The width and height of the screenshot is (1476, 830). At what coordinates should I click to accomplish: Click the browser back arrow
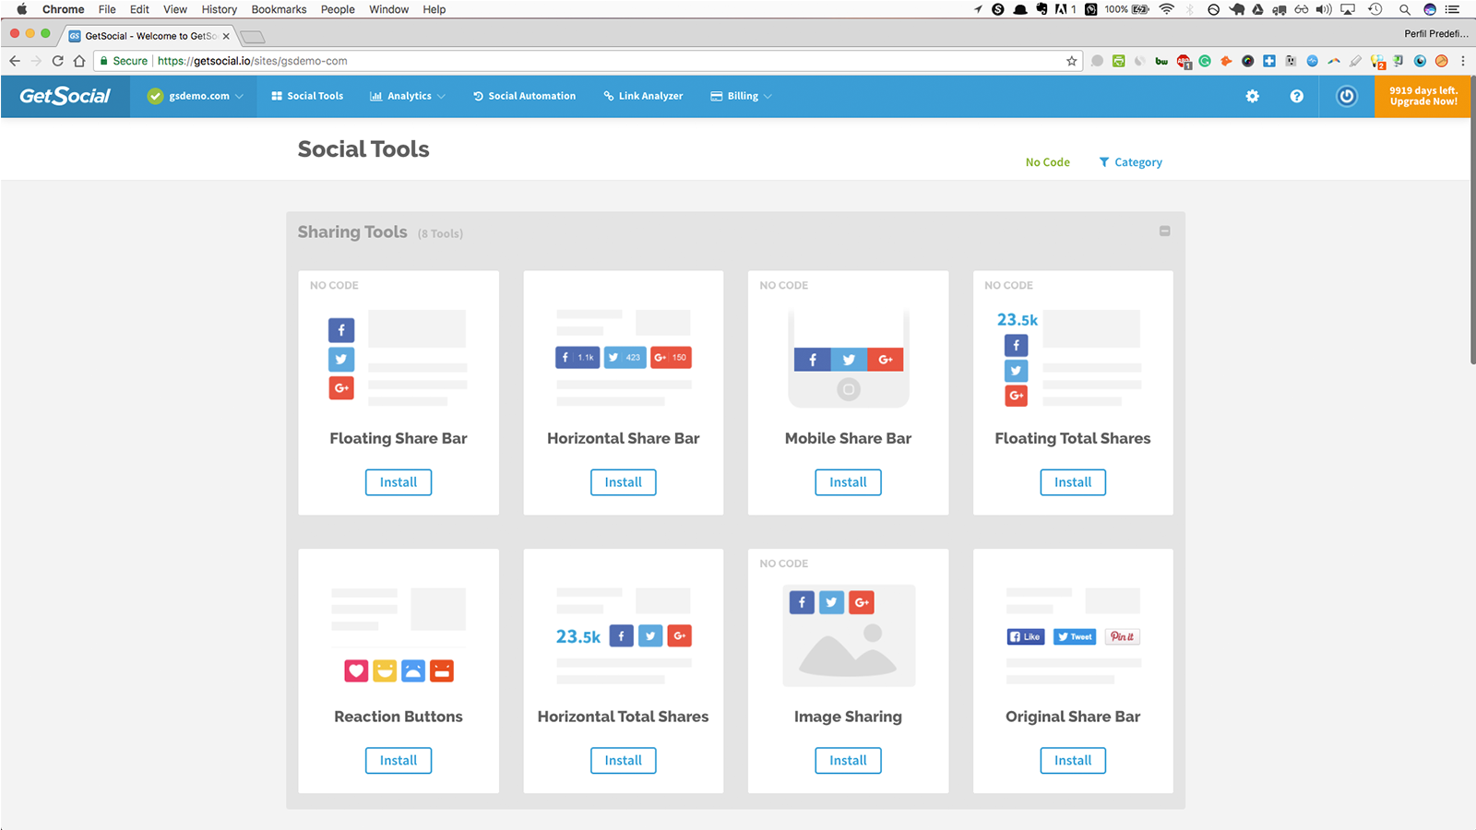(15, 61)
